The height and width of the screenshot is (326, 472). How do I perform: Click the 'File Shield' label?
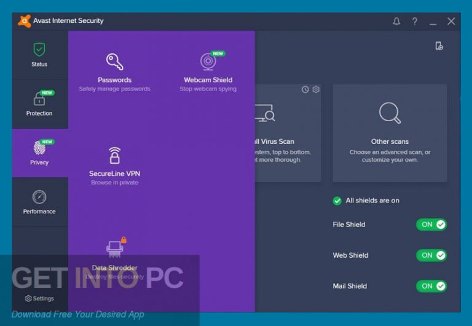(x=349, y=225)
